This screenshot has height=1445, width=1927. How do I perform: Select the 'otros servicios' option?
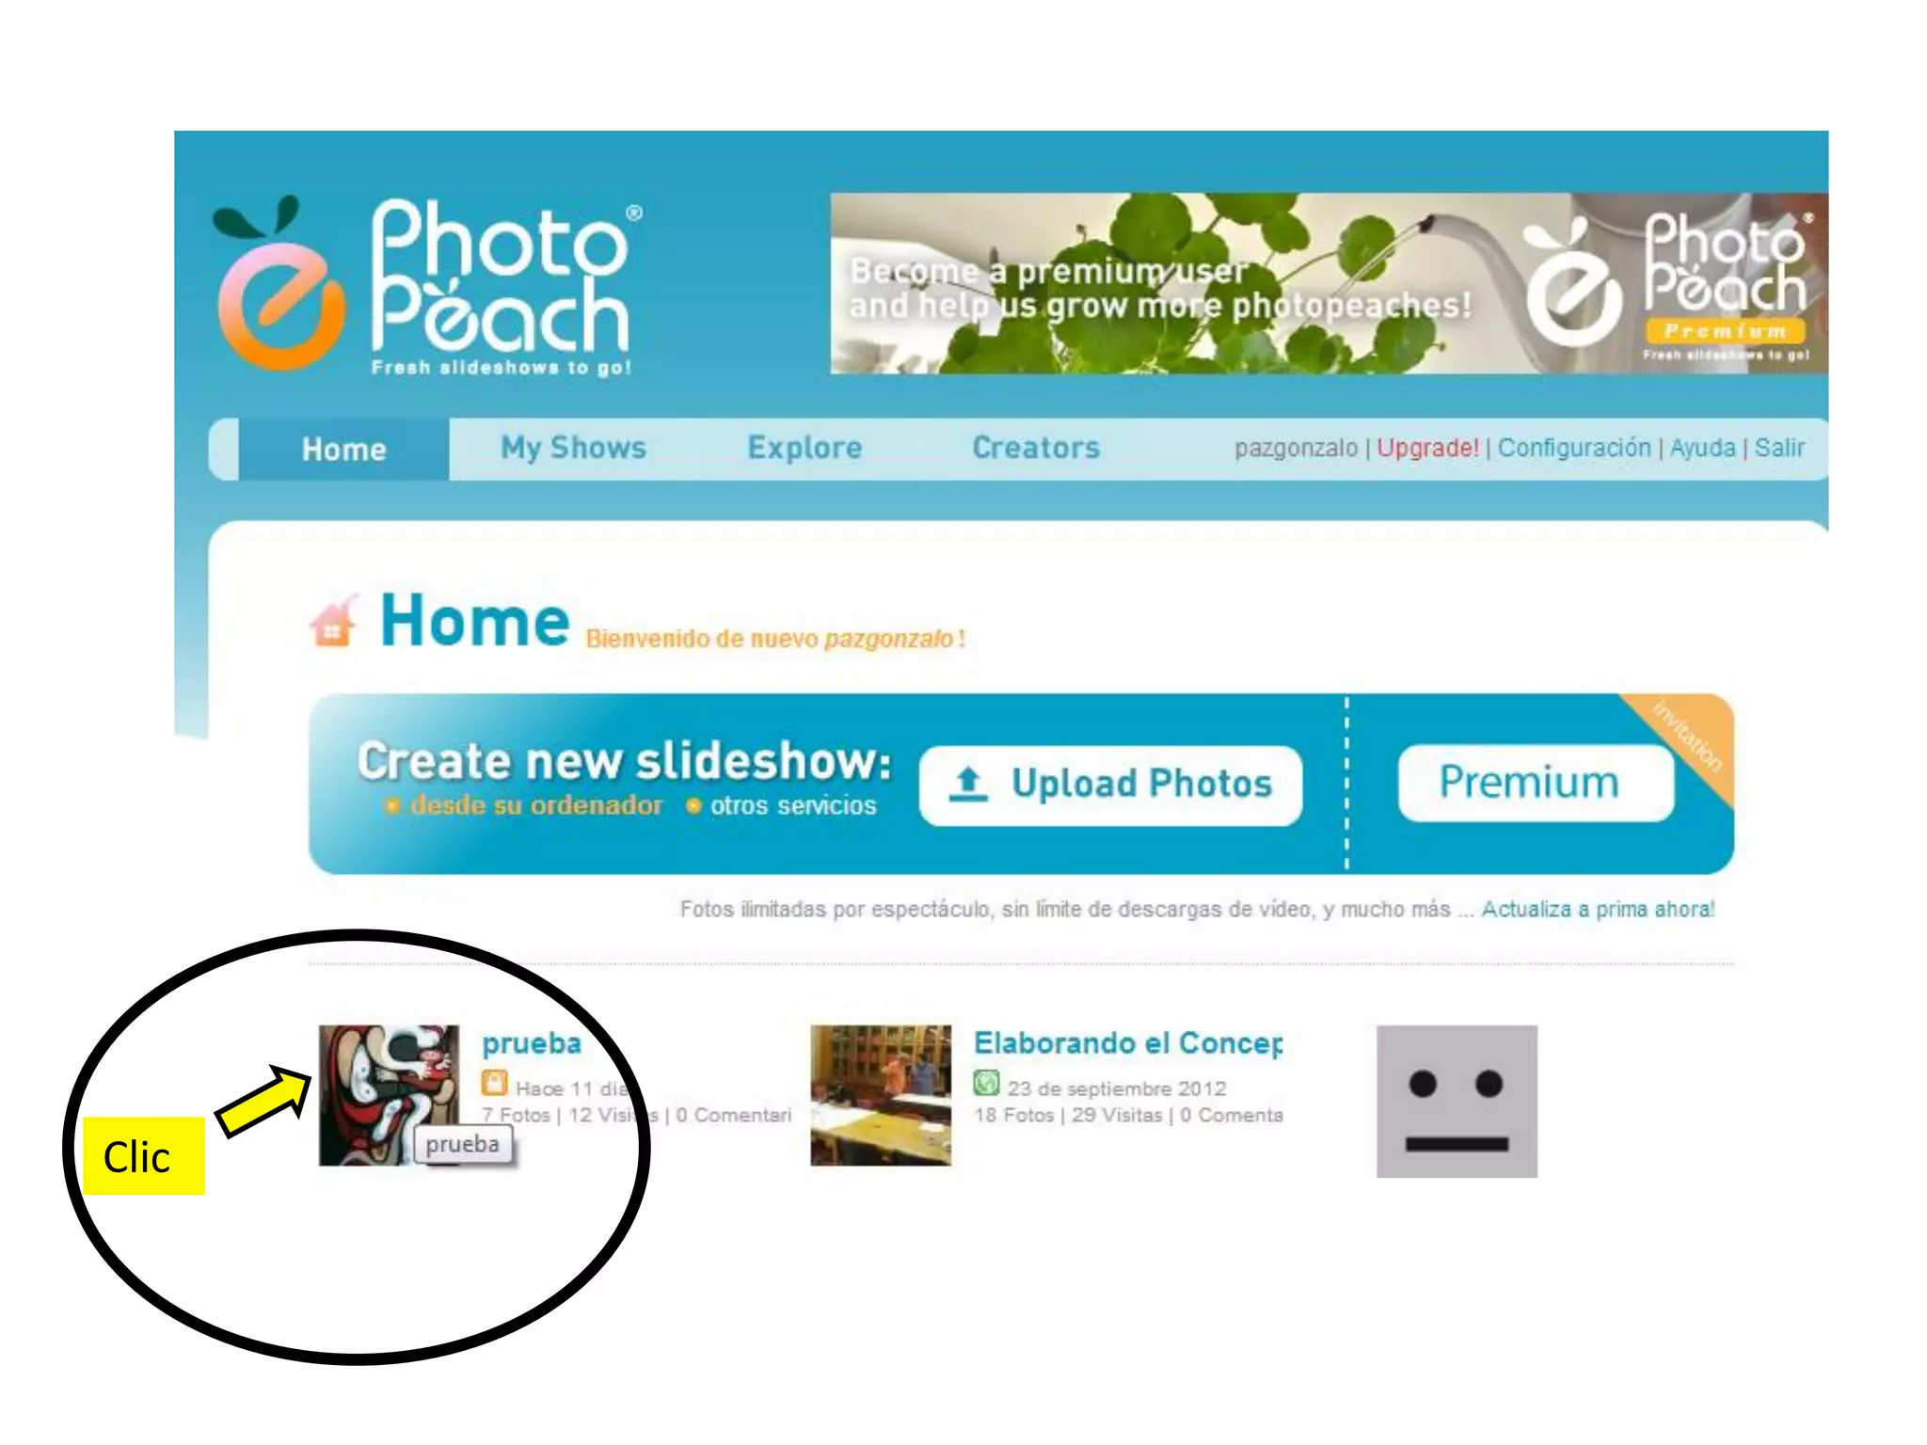(x=782, y=806)
